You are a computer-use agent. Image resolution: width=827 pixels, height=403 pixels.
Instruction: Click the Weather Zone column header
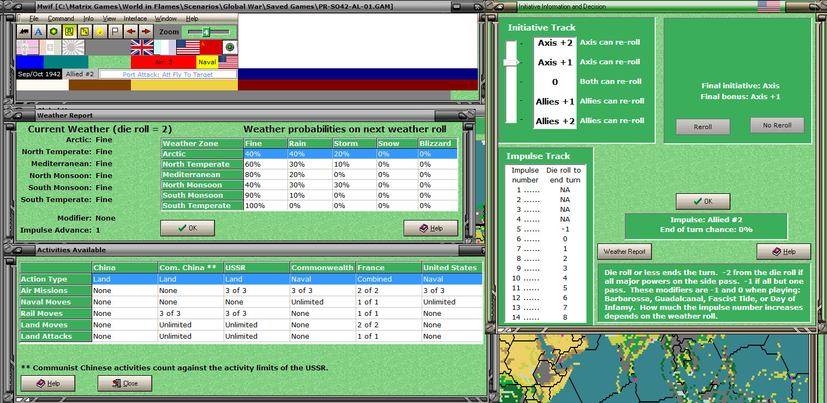[202, 144]
